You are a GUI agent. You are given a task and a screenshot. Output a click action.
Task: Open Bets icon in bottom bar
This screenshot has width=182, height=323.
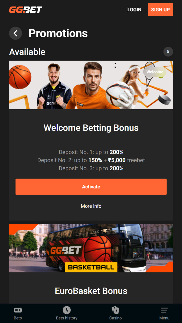(x=18, y=310)
